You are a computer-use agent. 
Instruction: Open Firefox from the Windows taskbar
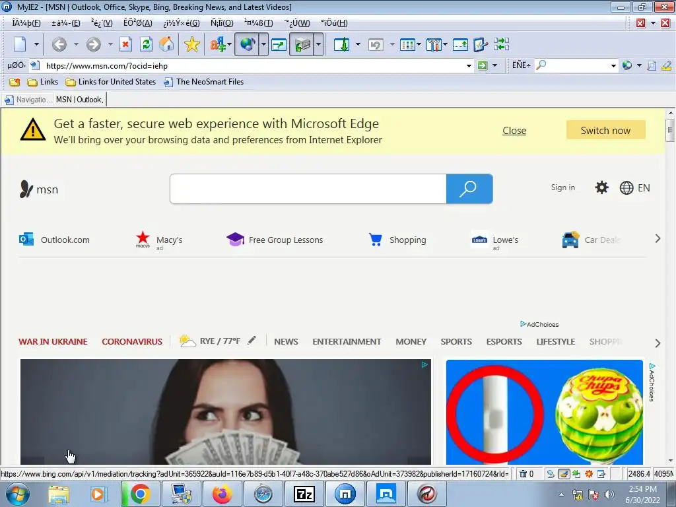222,494
